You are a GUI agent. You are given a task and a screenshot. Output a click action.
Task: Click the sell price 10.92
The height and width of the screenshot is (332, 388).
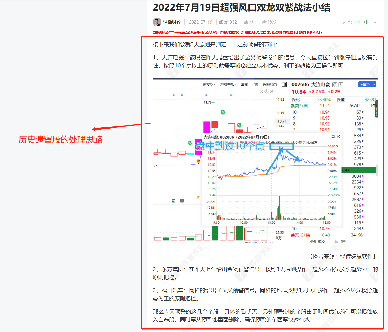click(x=324, y=124)
